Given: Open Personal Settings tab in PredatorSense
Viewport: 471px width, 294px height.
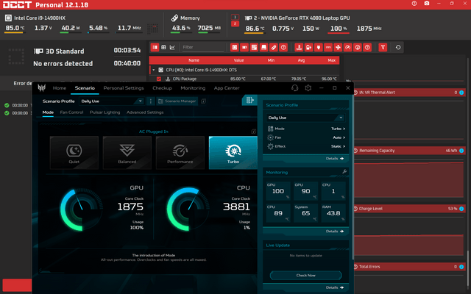Looking at the screenshot, I should [x=124, y=88].
